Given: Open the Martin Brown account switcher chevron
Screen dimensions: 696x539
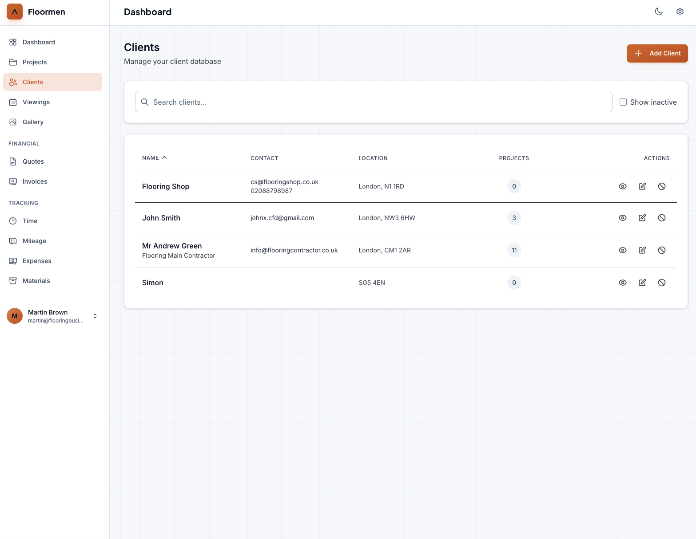Looking at the screenshot, I should tap(95, 316).
